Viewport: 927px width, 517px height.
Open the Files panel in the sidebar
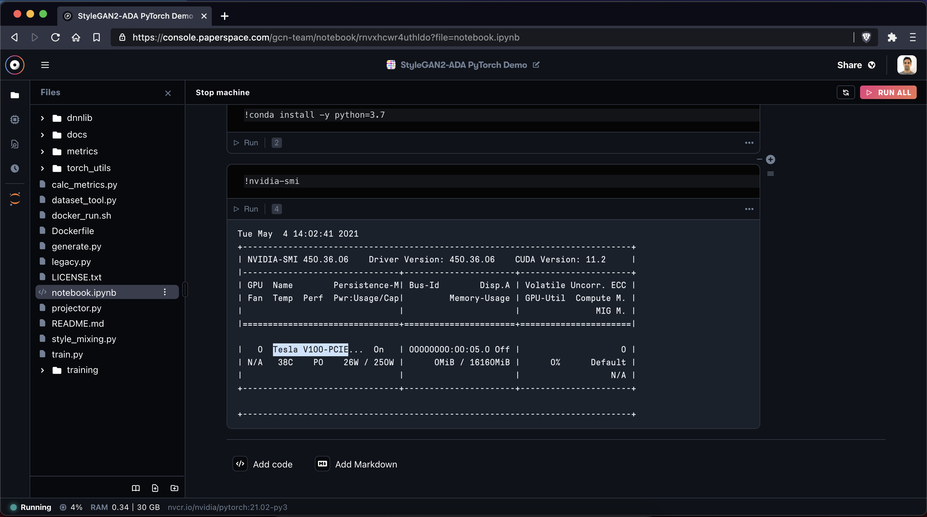tap(15, 95)
